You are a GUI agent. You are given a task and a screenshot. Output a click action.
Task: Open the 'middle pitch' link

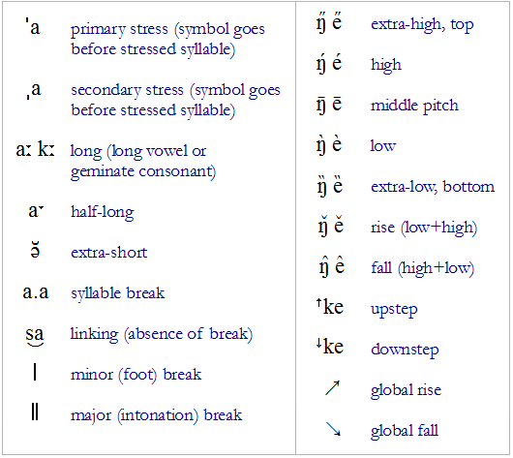414,106
